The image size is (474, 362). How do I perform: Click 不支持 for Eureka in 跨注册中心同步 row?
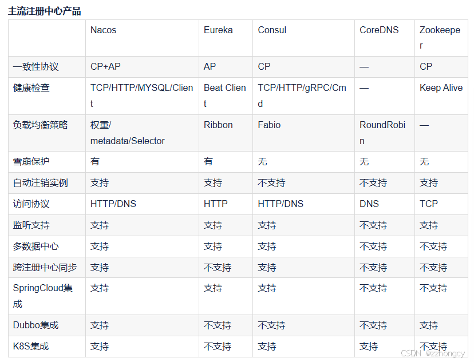point(218,267)
